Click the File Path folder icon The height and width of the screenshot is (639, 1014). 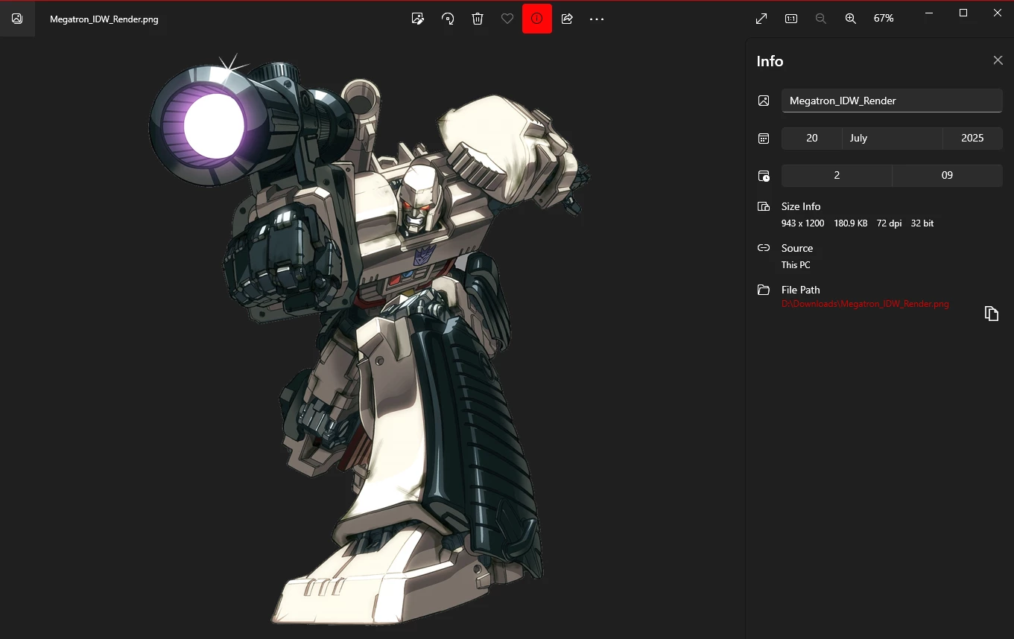click(x=764, y=290)
